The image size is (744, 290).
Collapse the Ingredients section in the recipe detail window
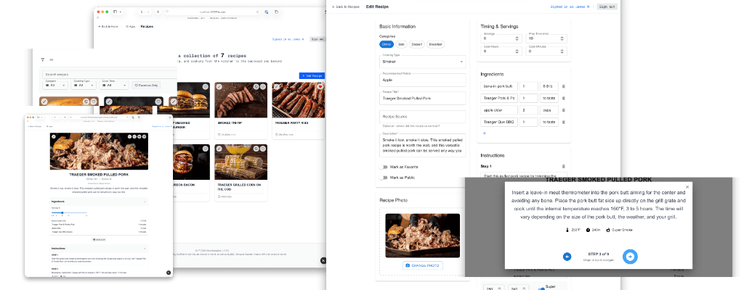coord(145,202)
